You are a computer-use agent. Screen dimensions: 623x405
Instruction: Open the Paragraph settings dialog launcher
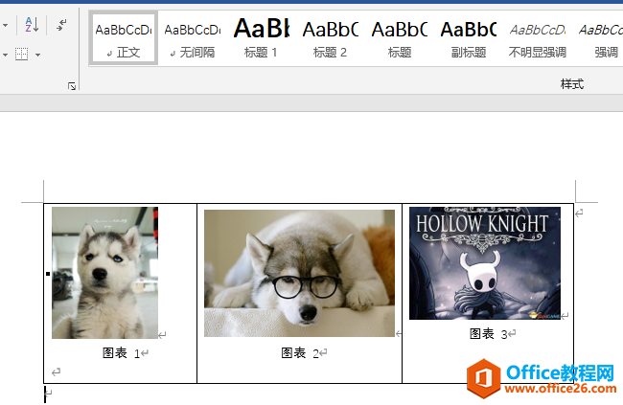(x=72, y=86)
